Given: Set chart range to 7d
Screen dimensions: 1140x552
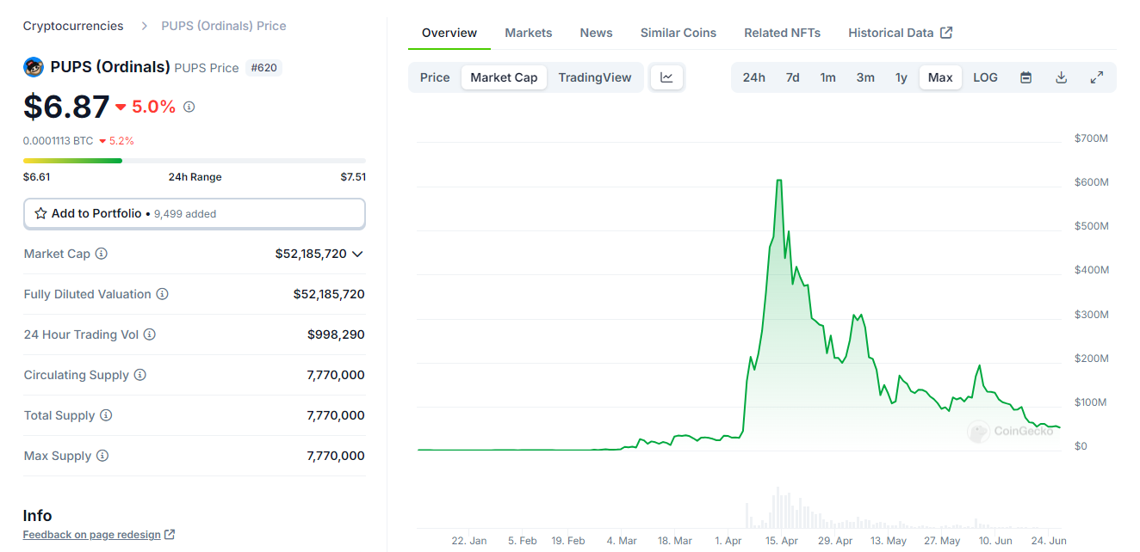Looking at the screenshot, I should [x=792, y=77].
